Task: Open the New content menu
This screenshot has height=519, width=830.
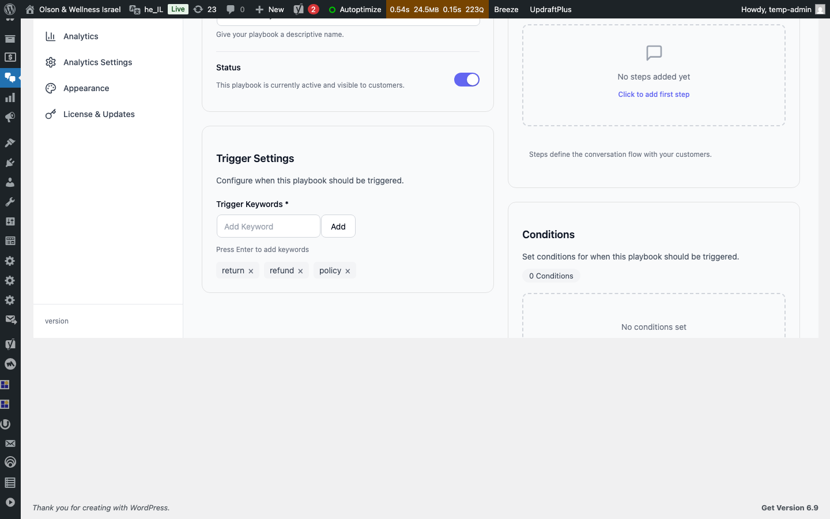Action: [270, 9]
